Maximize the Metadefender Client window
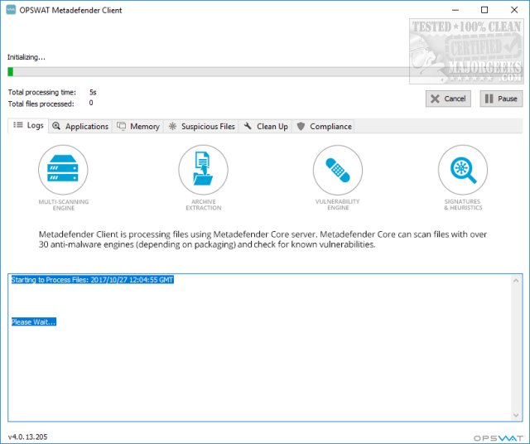Image resolution: width=530 pixels, height=444 pixels. pos(484,10)
